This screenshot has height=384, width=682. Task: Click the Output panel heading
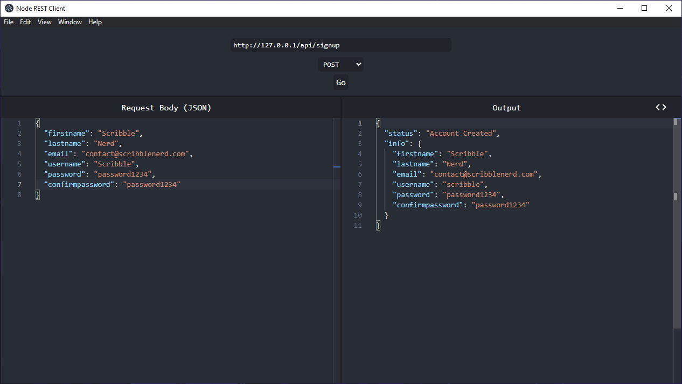pos(506,108)
